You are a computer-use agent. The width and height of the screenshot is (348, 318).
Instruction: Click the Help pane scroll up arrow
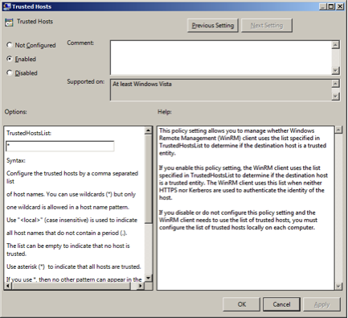coord(338,130)
